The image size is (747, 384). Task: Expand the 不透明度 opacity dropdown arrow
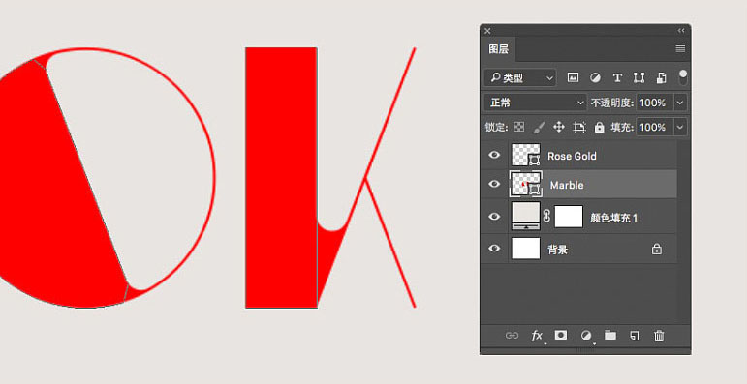pyautogui.click(x=680, y=103)
